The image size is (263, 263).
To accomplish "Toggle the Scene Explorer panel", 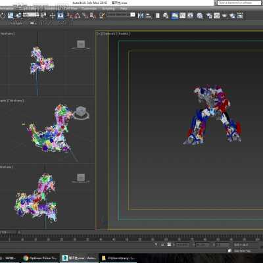I will click(158, 16).
